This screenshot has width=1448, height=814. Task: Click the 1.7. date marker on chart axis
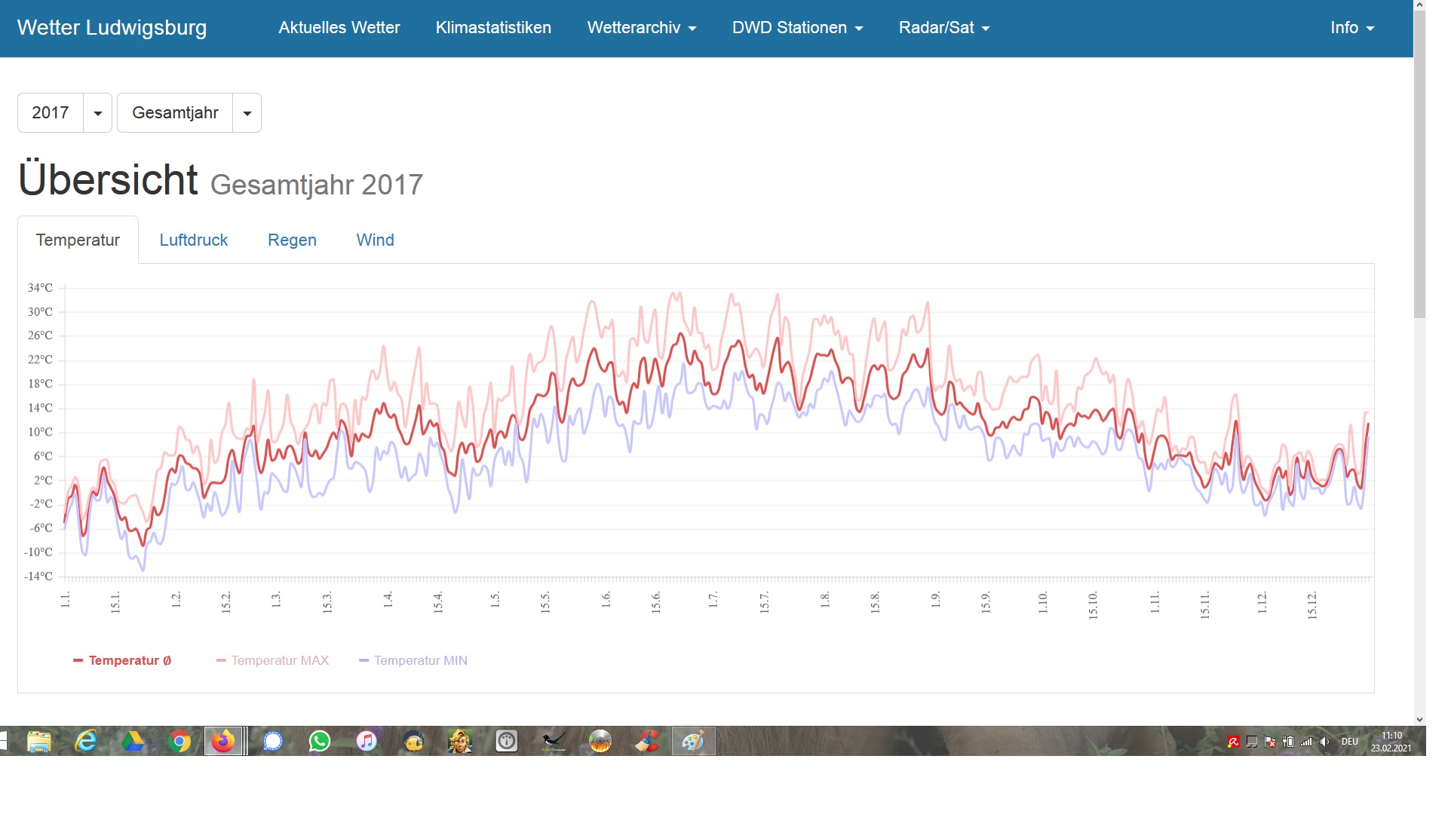[713, 600]
